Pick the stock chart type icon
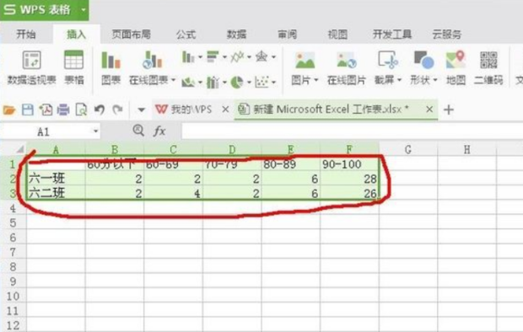 tap(213, 82)
